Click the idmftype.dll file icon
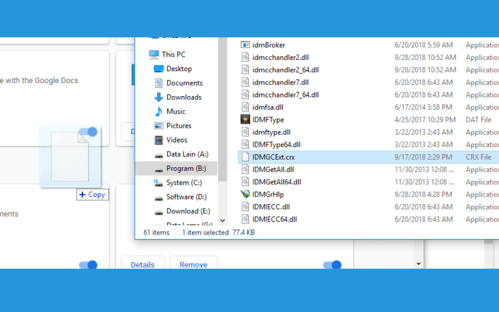This screenshot has height=312, width=499. tap(245, 132)
